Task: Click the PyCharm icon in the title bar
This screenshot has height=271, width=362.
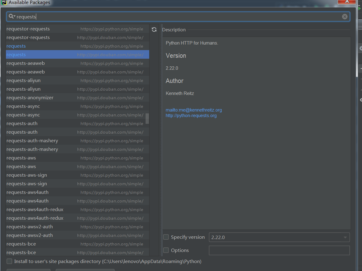Action: point(4,2)
